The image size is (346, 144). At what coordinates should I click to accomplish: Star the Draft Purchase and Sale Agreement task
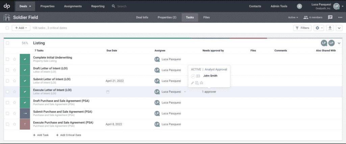click(15, 103)
